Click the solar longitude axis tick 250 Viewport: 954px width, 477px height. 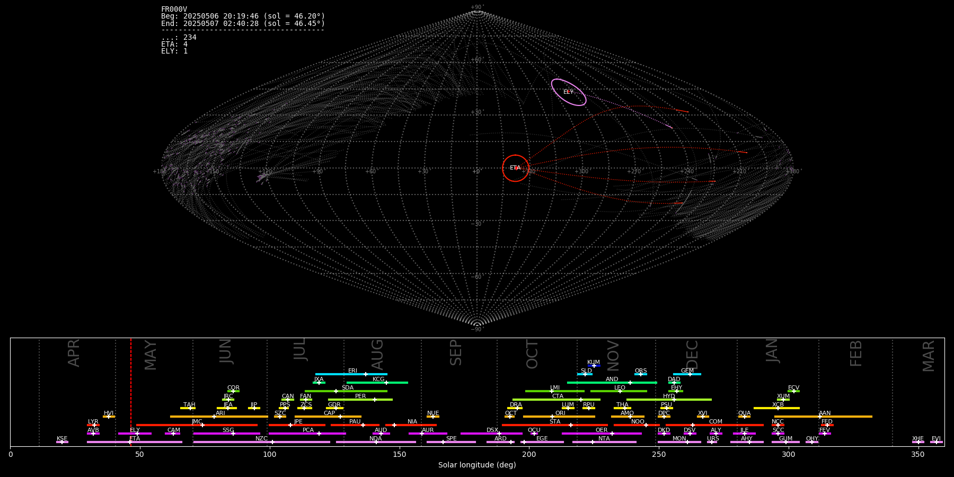click(x=659, y=454)
